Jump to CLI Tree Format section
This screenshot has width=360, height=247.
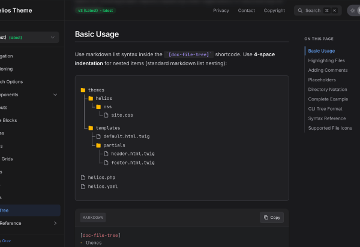tap(325, 109)
